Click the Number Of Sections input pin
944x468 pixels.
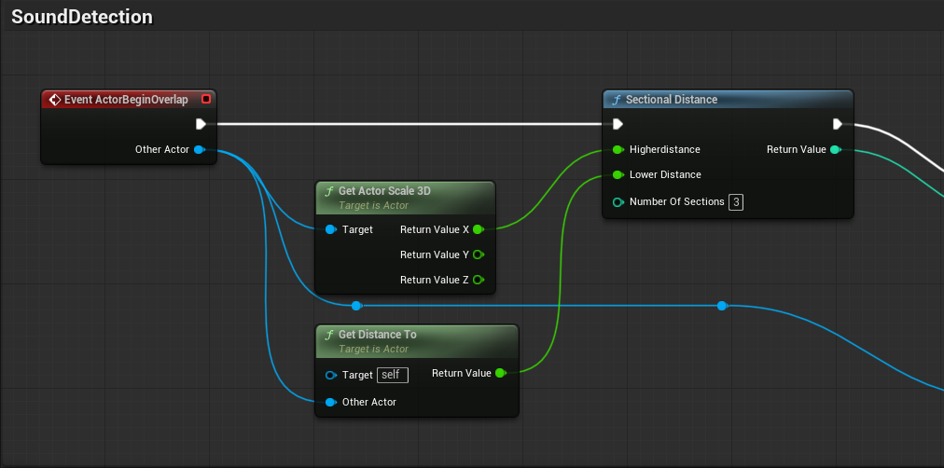(618, 202)
